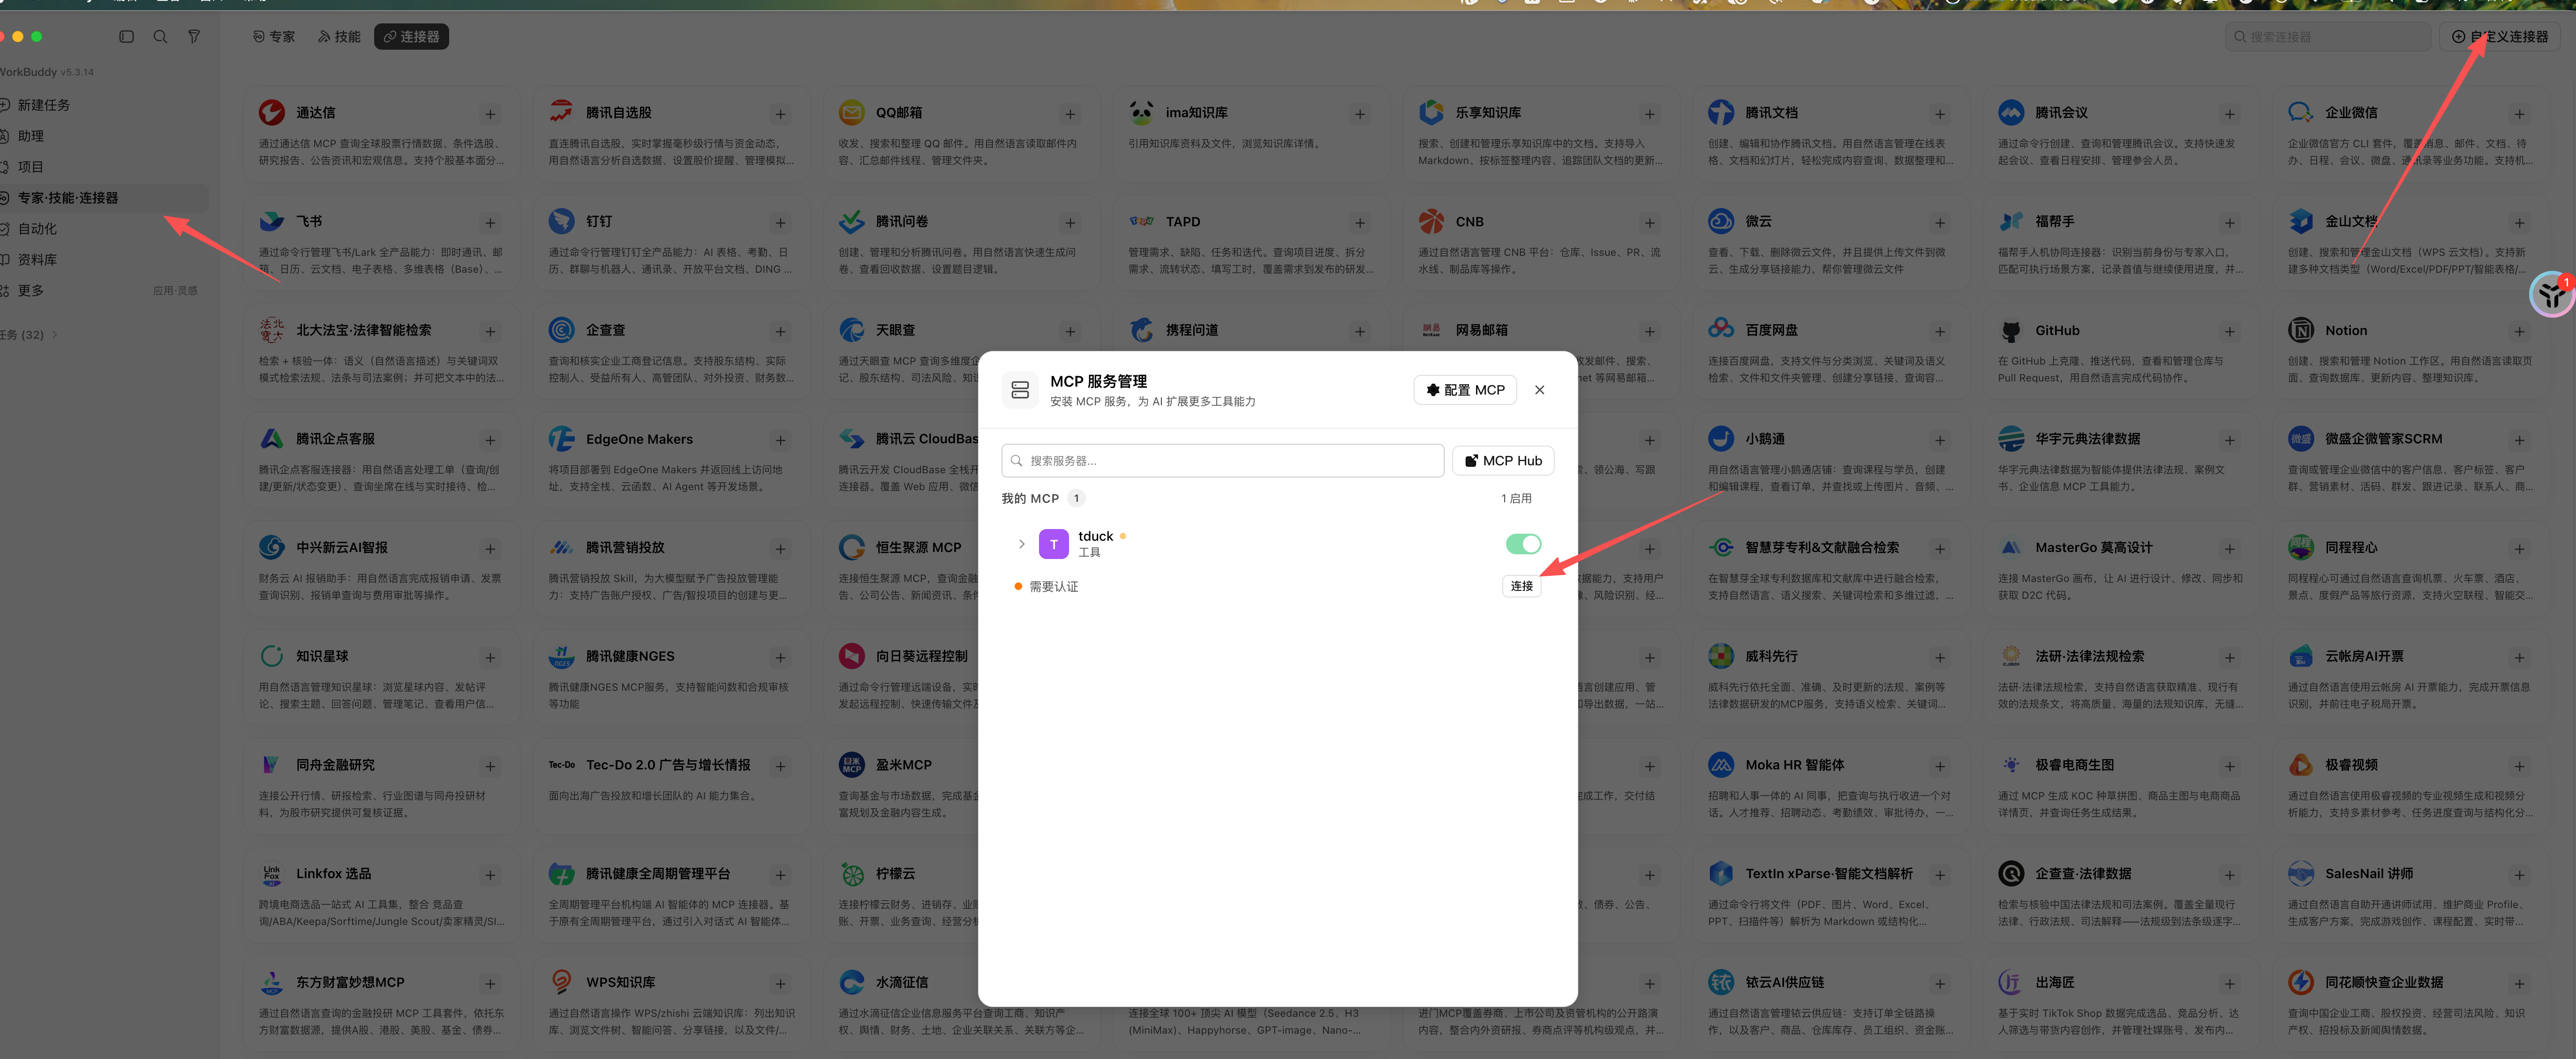Click the floating assistant avatar badge
This screenshot has width=2576, height=1059.
[2552, 294]
